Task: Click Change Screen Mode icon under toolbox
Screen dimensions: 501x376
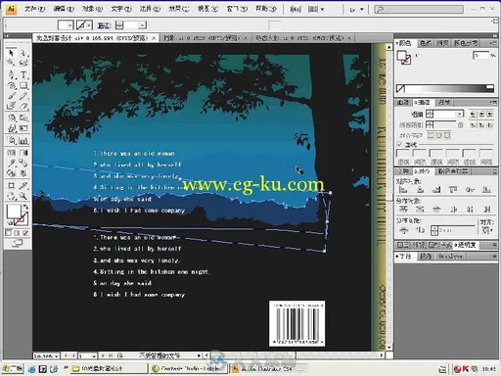Action: tap(18, 243)
